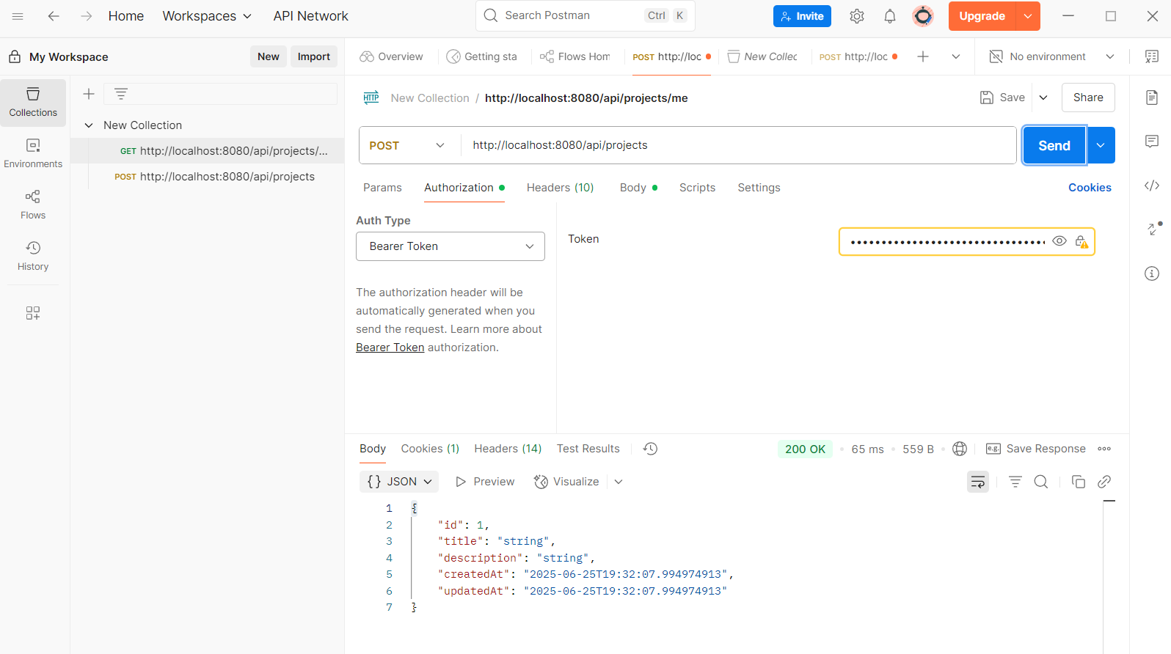Image resolution: width=1171 pixels, height=654 pixels.
Task: Open response history clock icon
Action: 650,449
